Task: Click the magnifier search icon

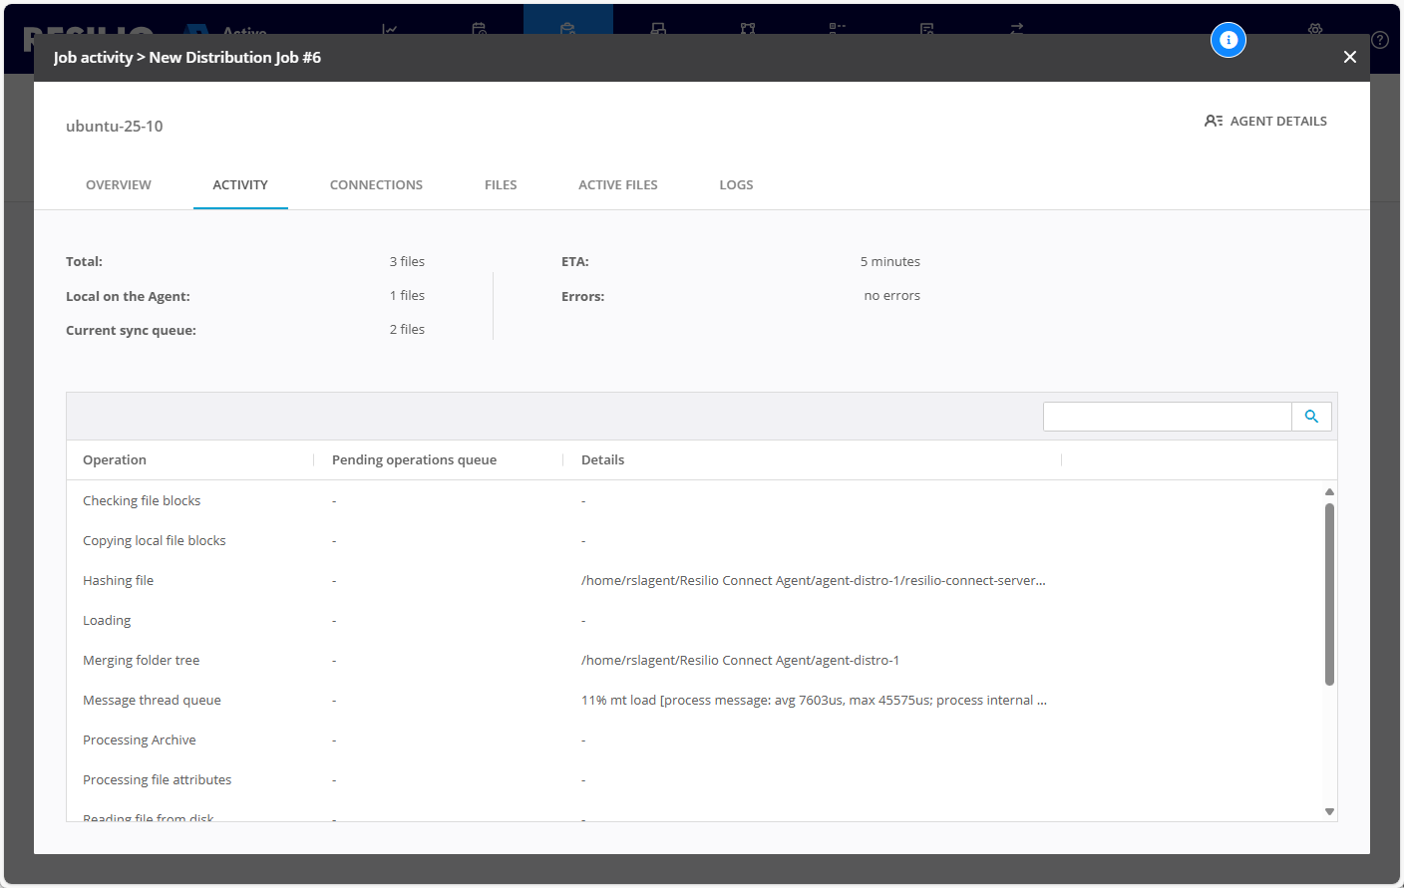Action: pyautogui.click(x=1311, y=417)
